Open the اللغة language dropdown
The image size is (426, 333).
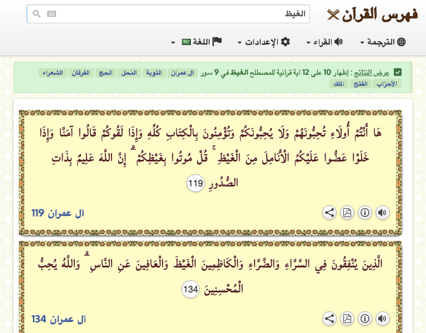[x=196, y=42]
